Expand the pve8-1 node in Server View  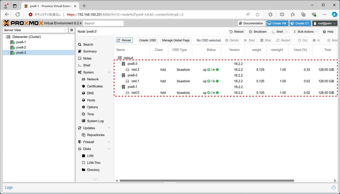[x=8, y=42]
